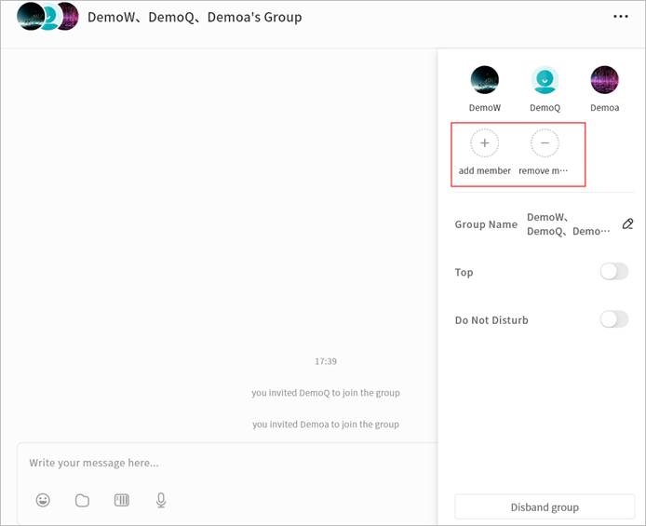Select DemoQ's avatar in member list
Image resolution: width=646 pixels, height=526 pixels.
coord(545,80)
